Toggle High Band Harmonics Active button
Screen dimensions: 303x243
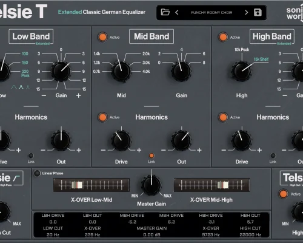point(223,117)
